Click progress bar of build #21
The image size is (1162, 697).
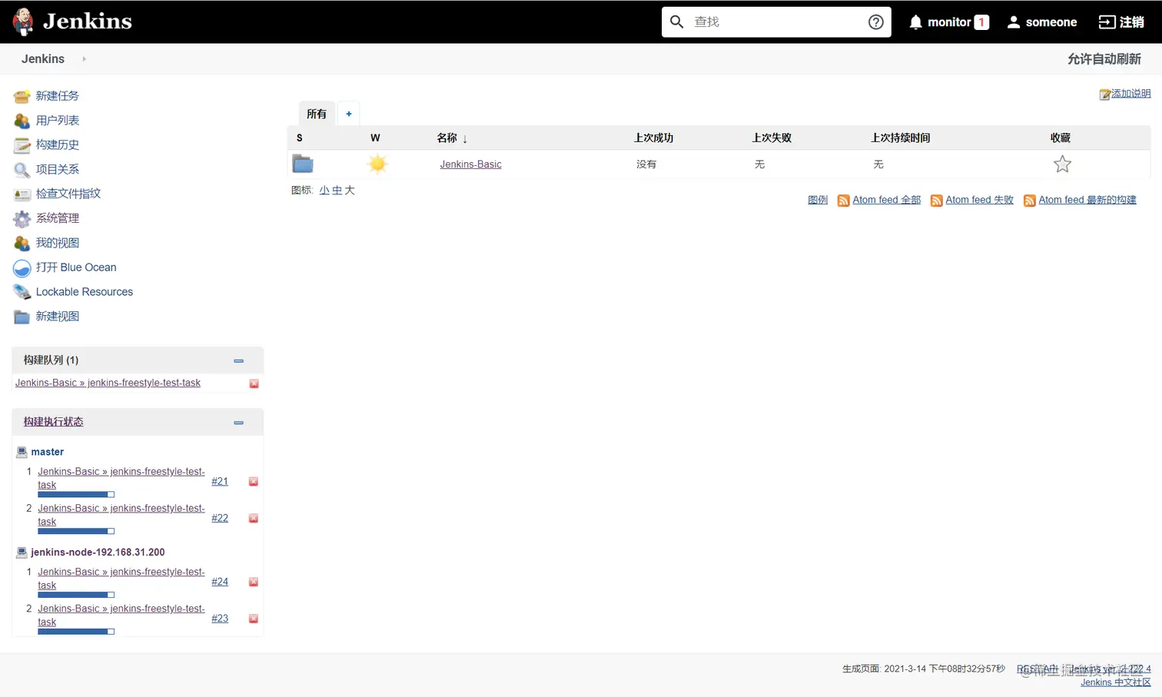pyautogui.click(x=76, y=494)
